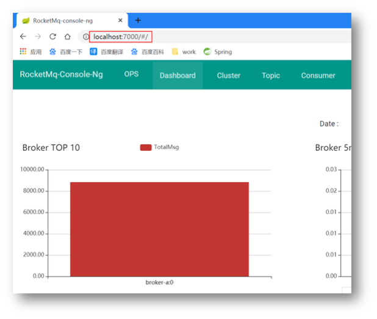Screen dimensions: 377x319
Task: Click the localhost:7000 address bar
Action: [x=120, y=37]
